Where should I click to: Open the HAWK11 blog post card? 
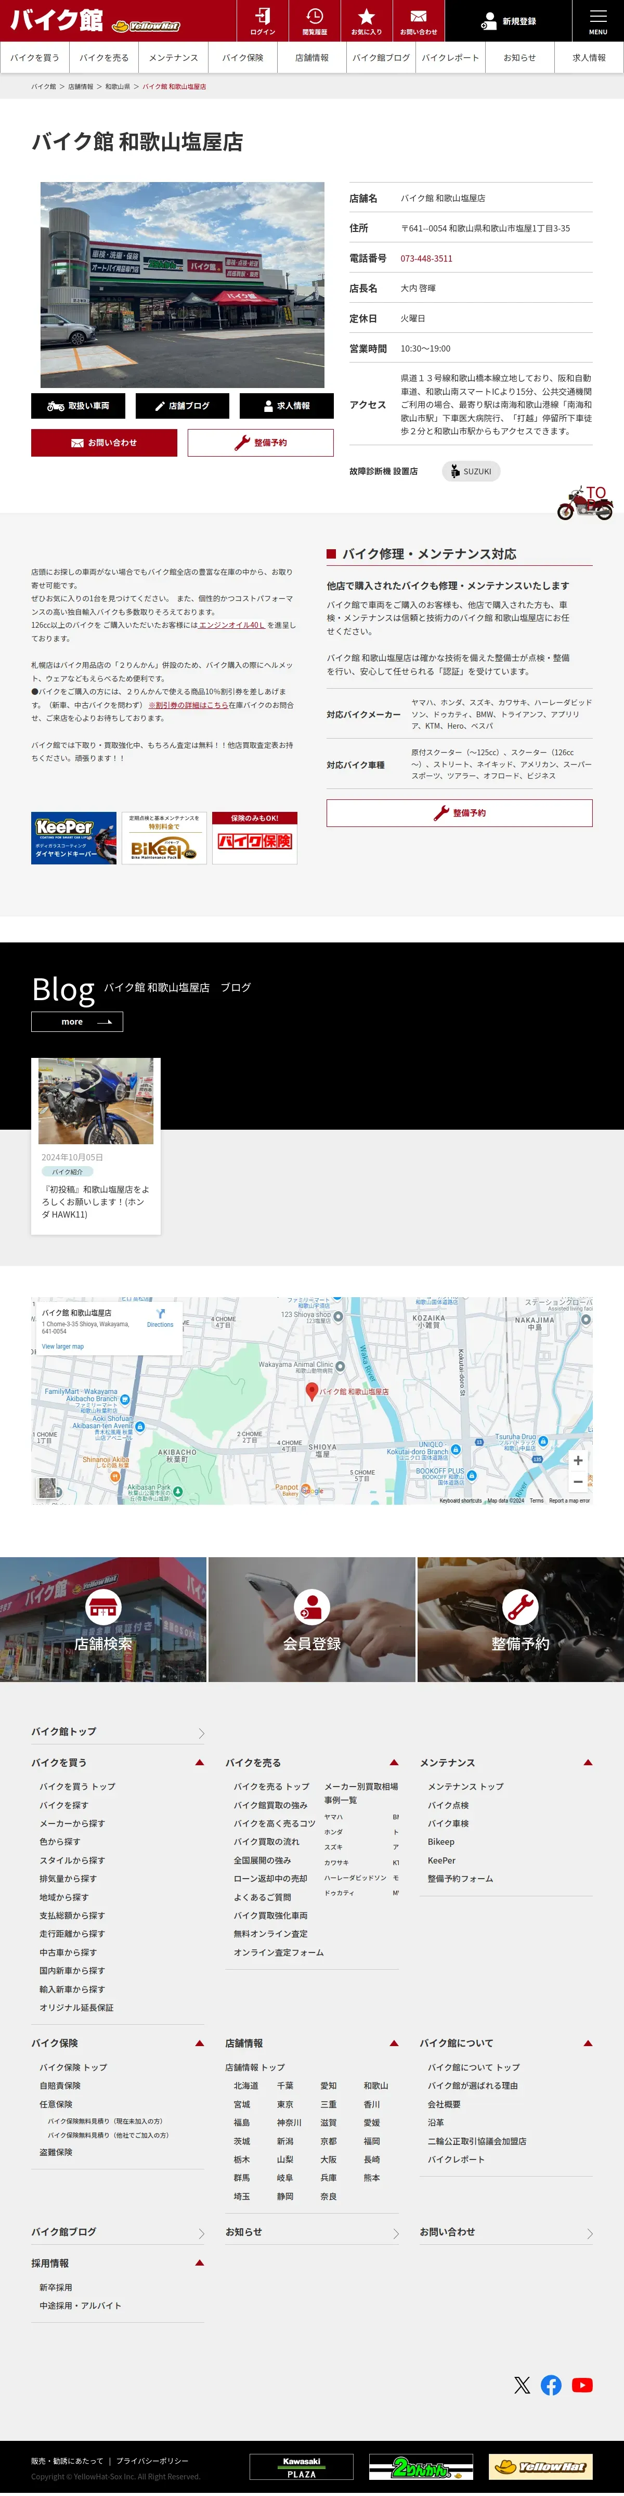(96, 1146)
